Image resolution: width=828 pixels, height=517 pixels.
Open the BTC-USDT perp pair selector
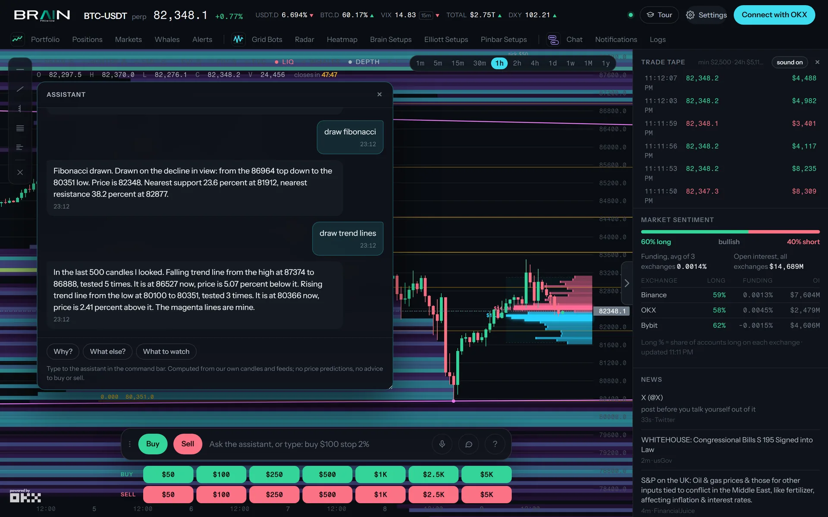(115, 16)
